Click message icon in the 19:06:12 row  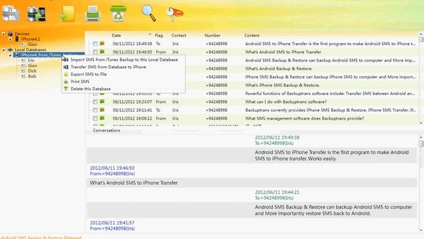click(102, 118)
